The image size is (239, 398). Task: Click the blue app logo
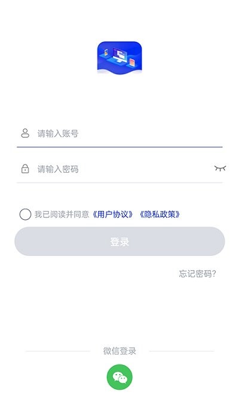pos(119,58)
